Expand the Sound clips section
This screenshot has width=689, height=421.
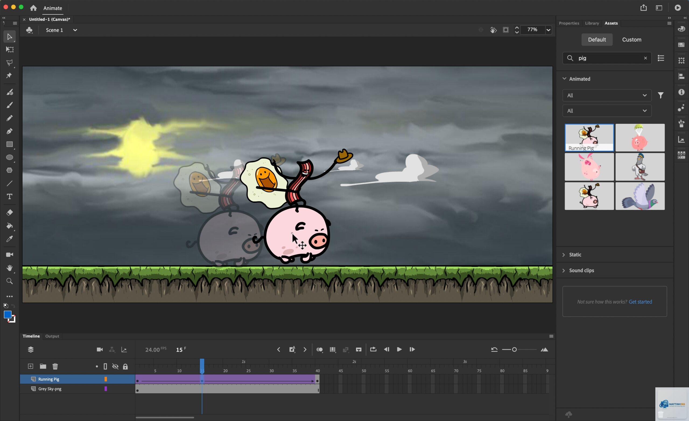tap(564, 270)
